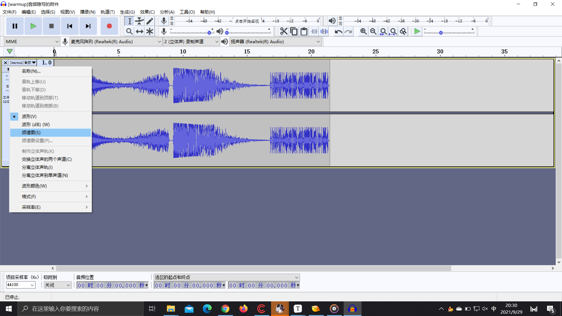
Task: Open the MME audio host dropdown
Action: point(32,42)
